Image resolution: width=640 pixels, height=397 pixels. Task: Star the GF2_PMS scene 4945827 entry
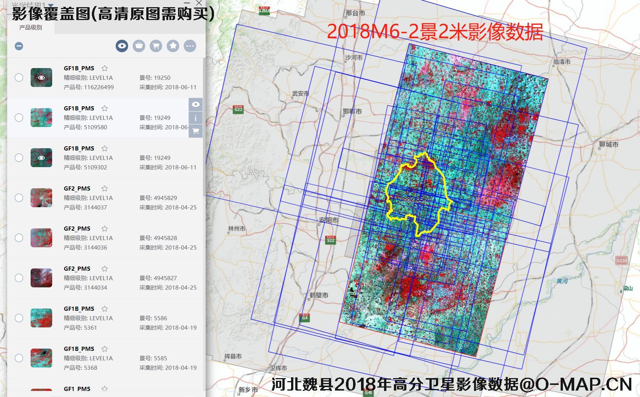(105, 269)
